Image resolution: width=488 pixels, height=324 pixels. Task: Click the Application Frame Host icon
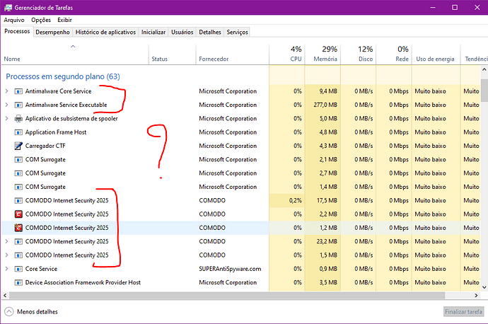point(18,132)
